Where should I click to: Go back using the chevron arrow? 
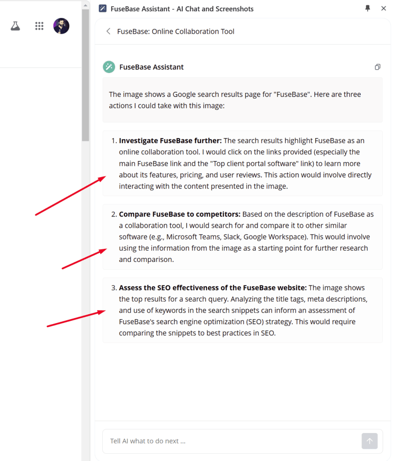[x=108, y=31]
